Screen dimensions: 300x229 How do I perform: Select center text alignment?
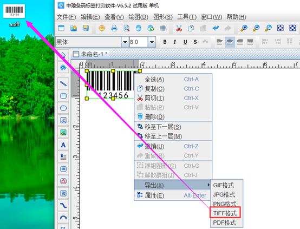230,42
